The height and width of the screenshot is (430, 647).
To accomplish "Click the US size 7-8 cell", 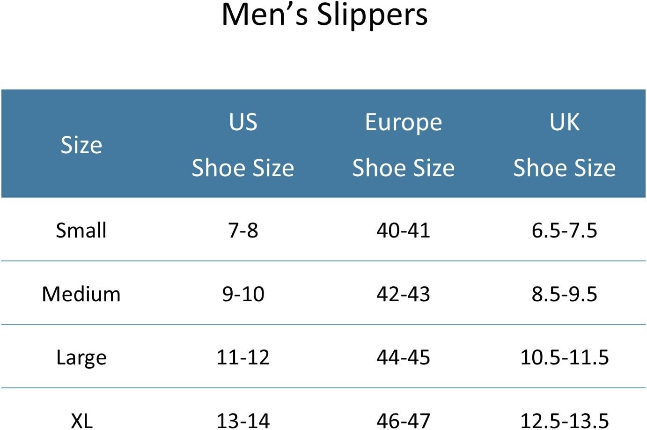I will (243, 230).
